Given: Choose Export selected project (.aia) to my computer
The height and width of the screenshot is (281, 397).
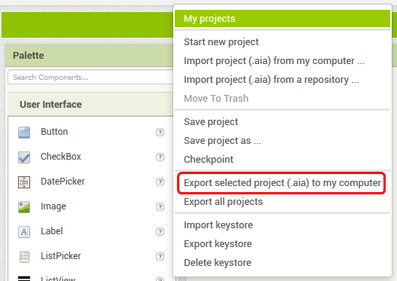Looking at the screenshot, I should pos(282,183).
